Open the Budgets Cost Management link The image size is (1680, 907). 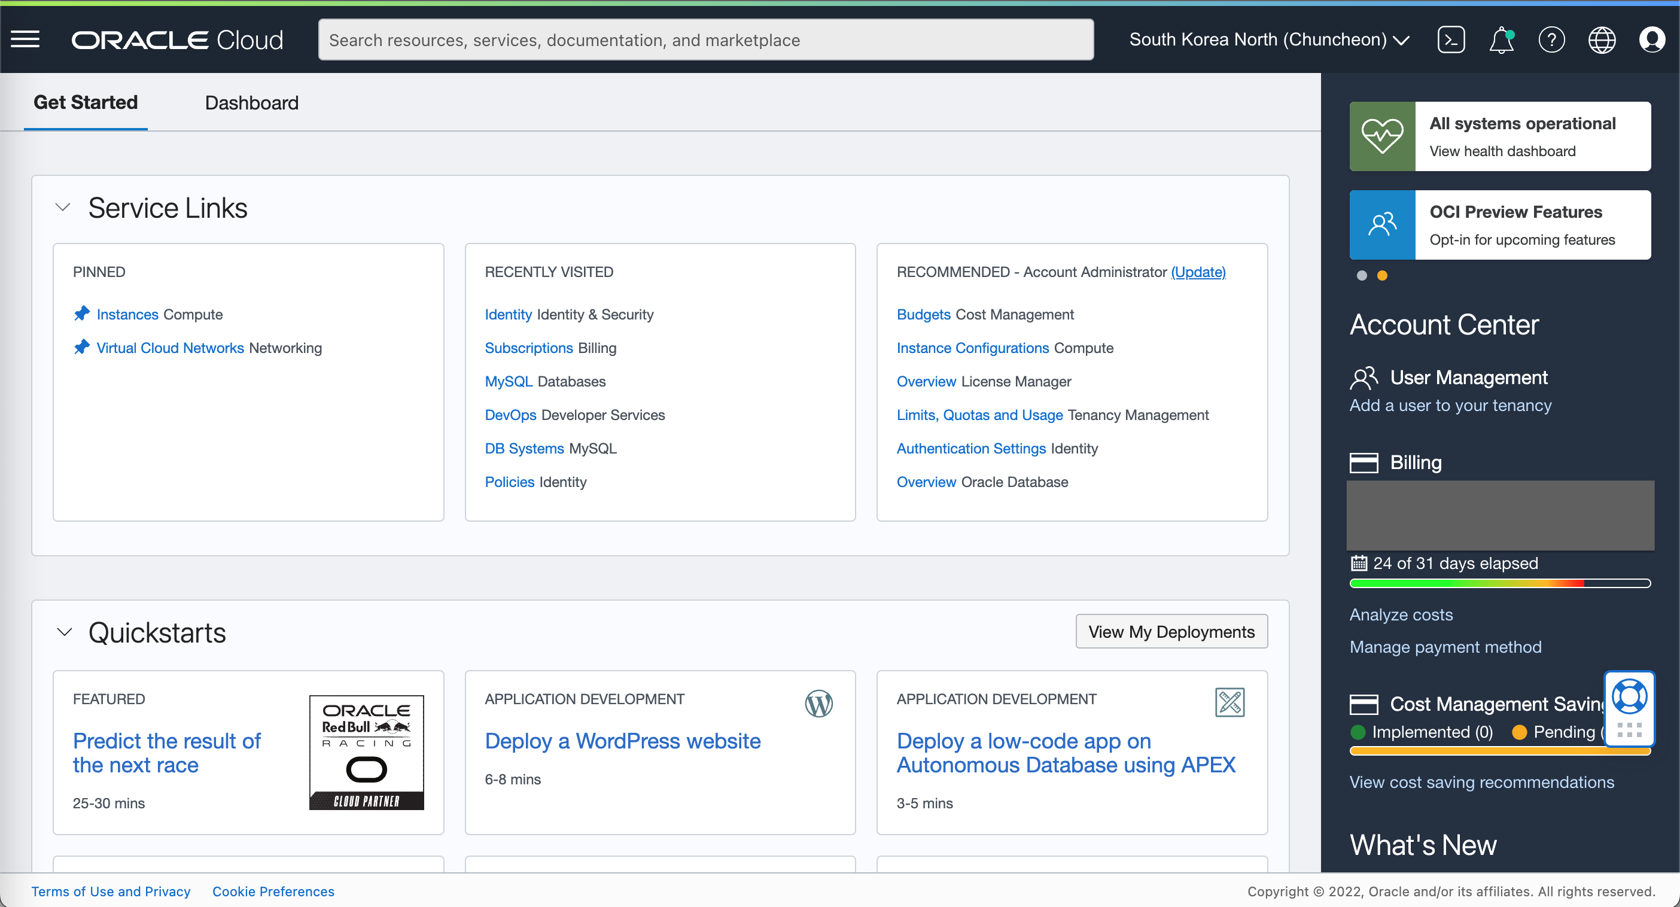tap(924, 314)
